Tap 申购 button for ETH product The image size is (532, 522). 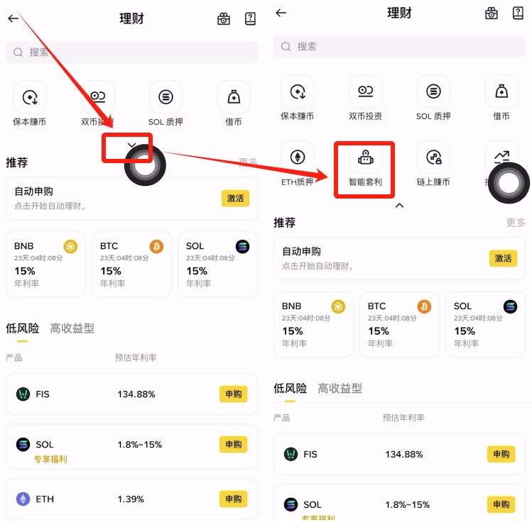point(234,499)
